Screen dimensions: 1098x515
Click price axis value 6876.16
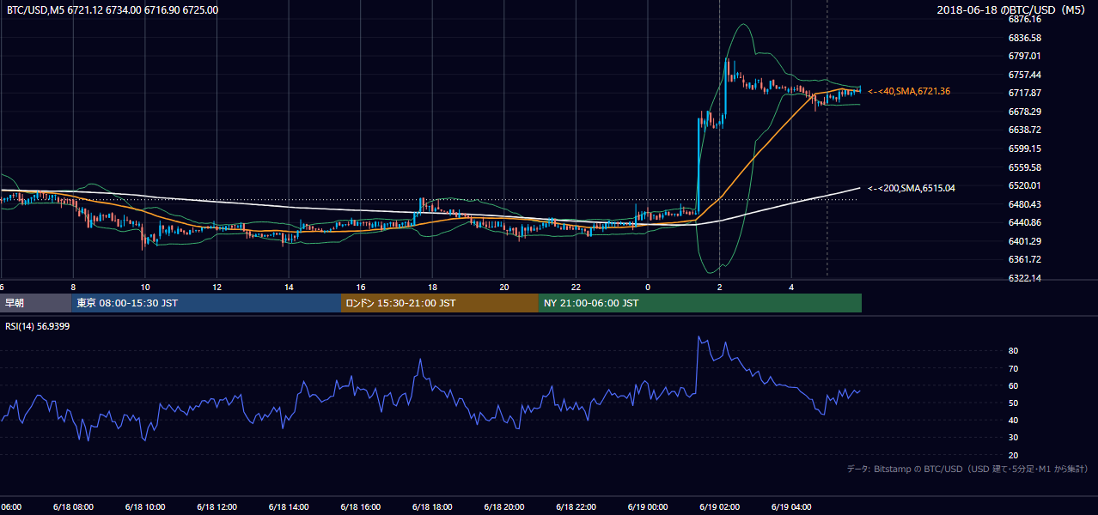tap(1024, 19)
